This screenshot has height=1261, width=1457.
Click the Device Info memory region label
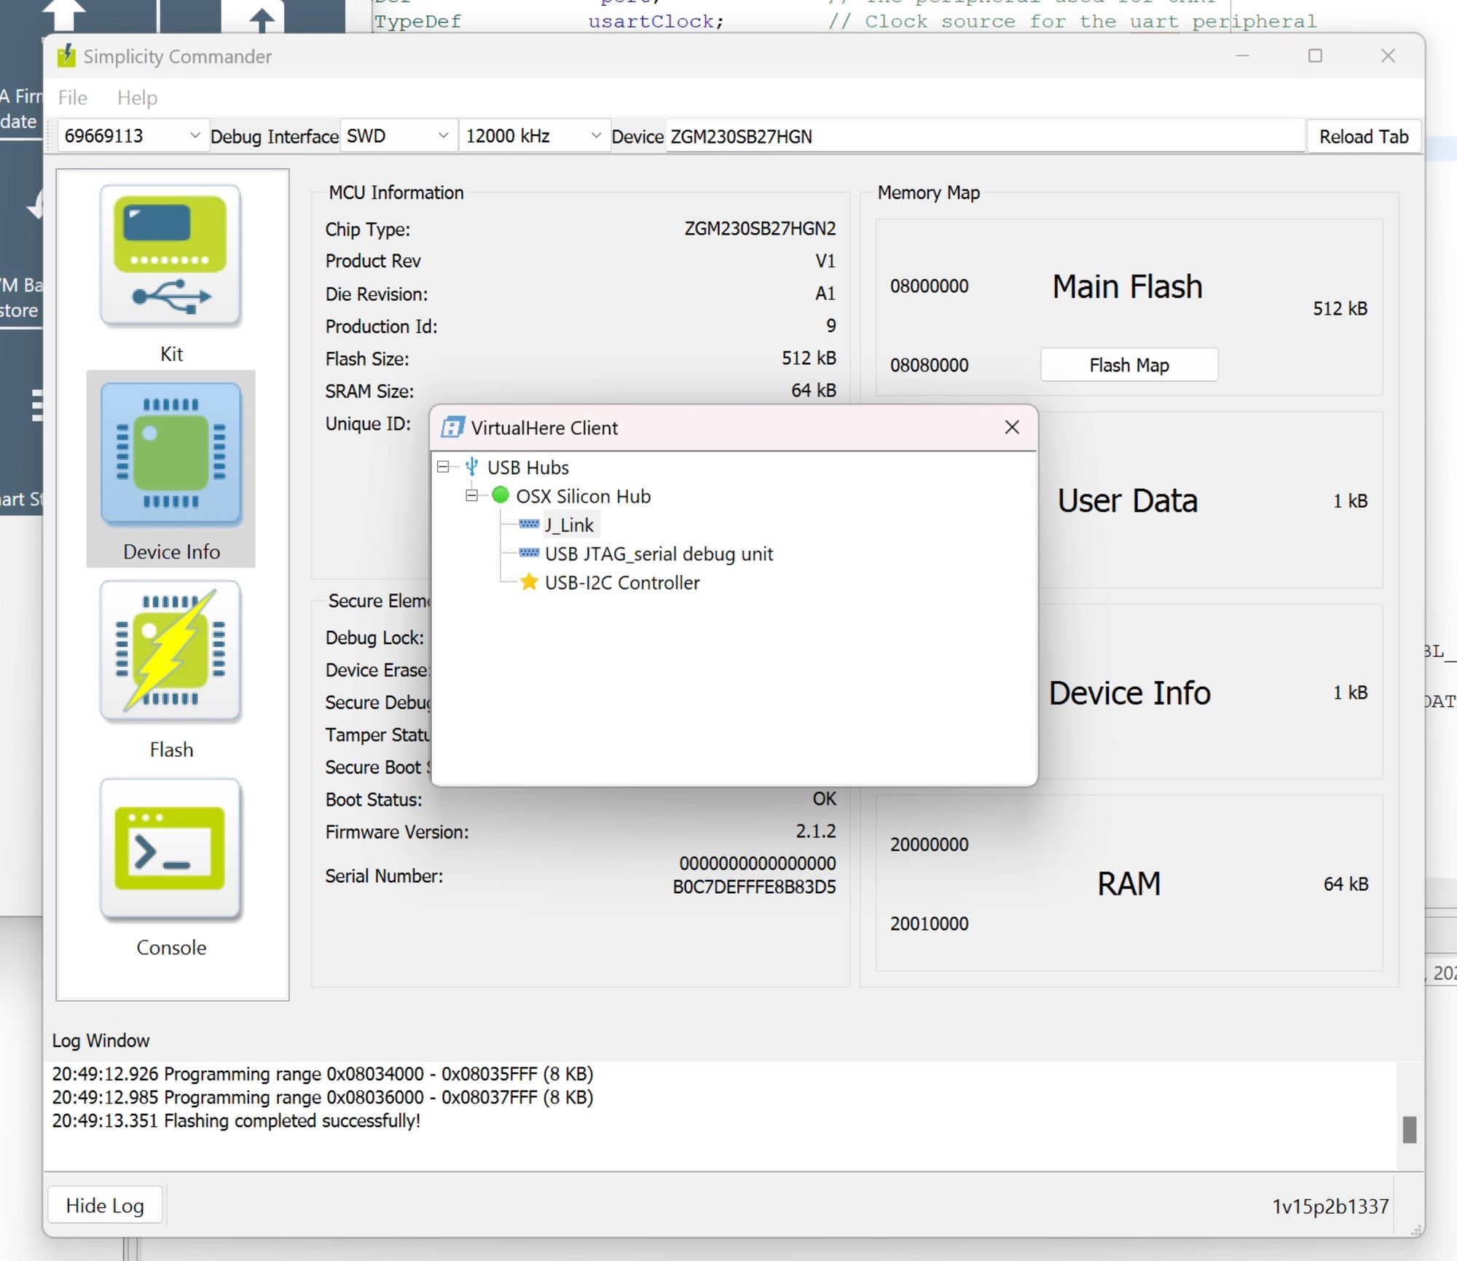point(1129,693)
